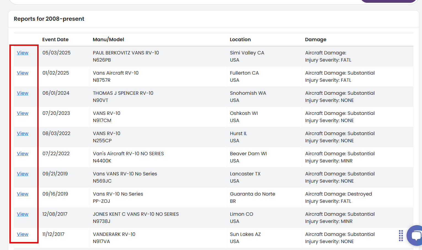This screenshot has width=422, height=250.
Task: Open View link for 09/21/2019 report
Action: coord(23,174)
